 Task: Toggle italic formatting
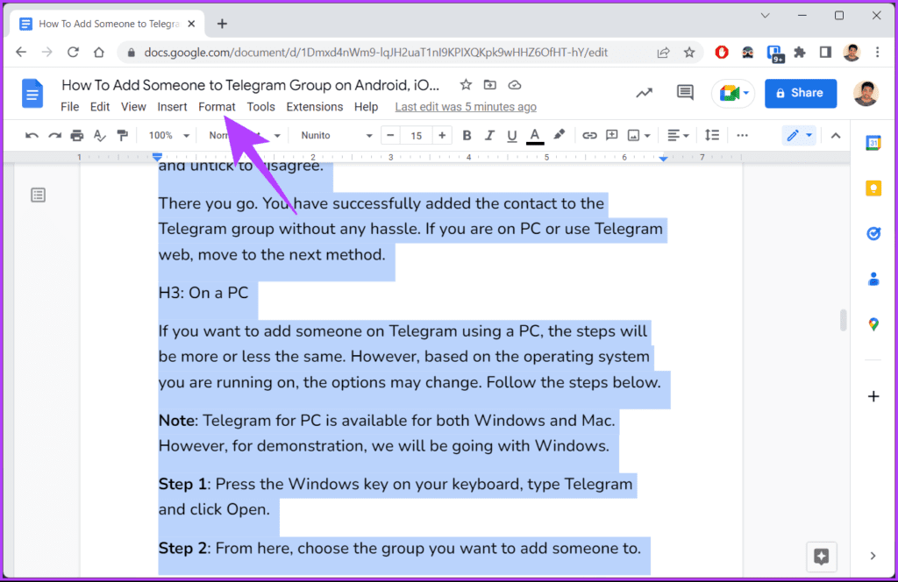point(489,136)
